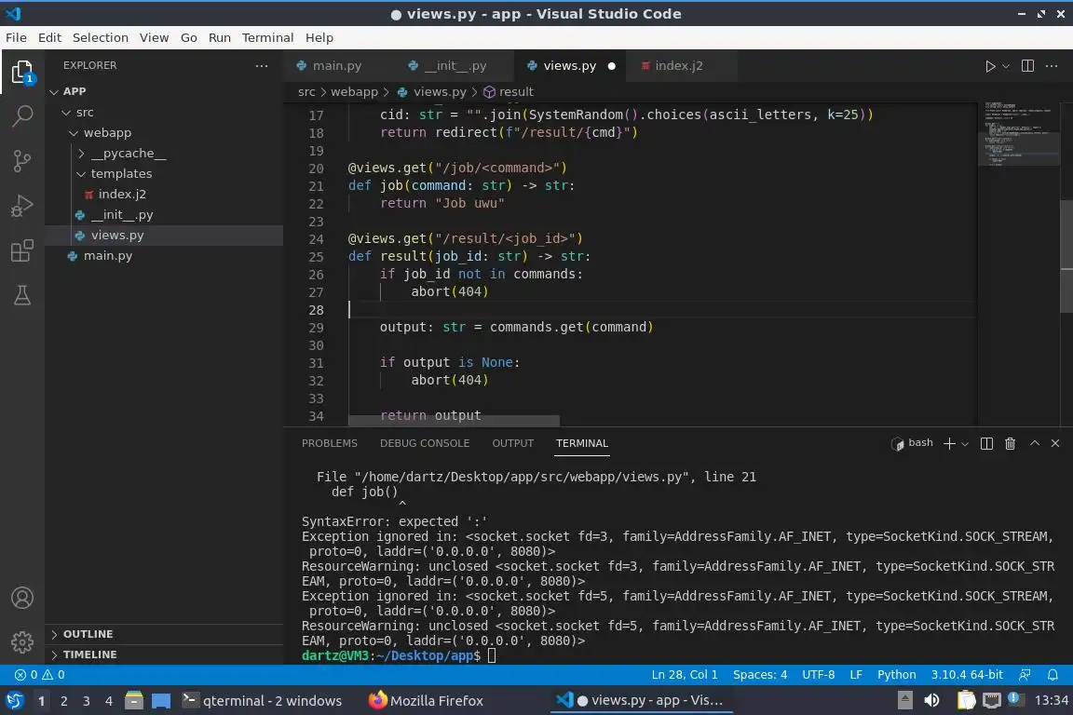Open the Testing flask icon
The image size is (1073, 715).
coord(22,295)
